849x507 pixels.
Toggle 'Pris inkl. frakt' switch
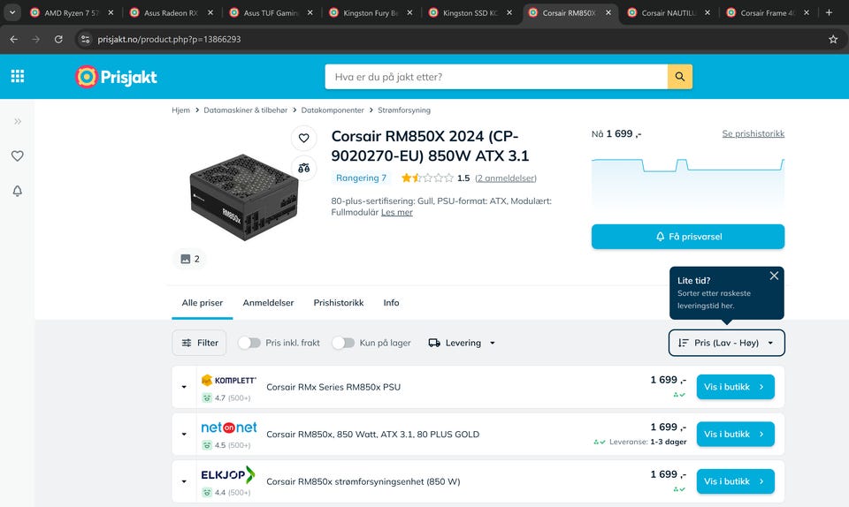[x=249, y=343]
